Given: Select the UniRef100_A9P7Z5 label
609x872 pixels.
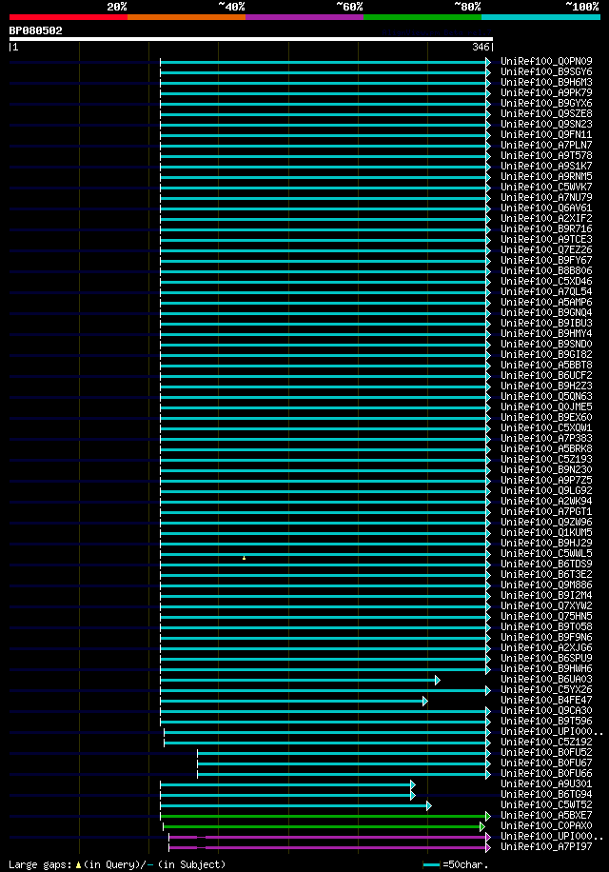Looking at the screenshot, I should tap(546, 481).
